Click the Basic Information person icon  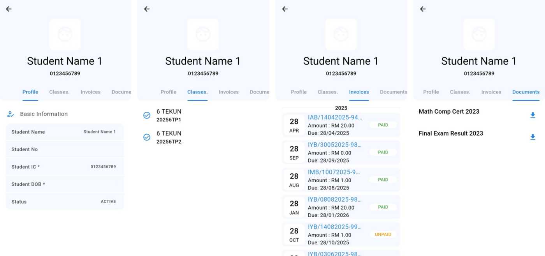tap(11, 114)
